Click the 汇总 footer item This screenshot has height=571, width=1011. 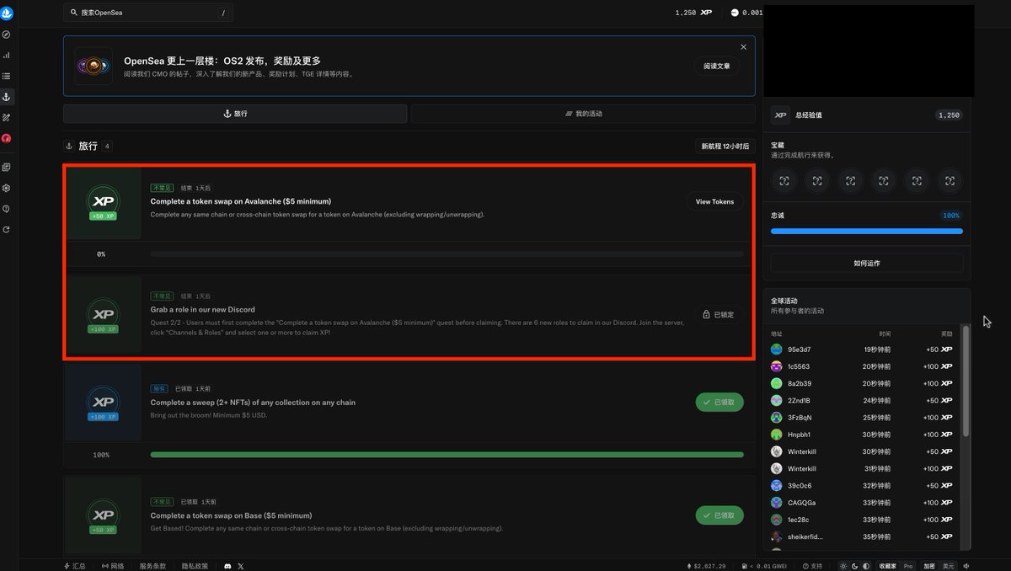pyautogui.click(x=75, y=566)
